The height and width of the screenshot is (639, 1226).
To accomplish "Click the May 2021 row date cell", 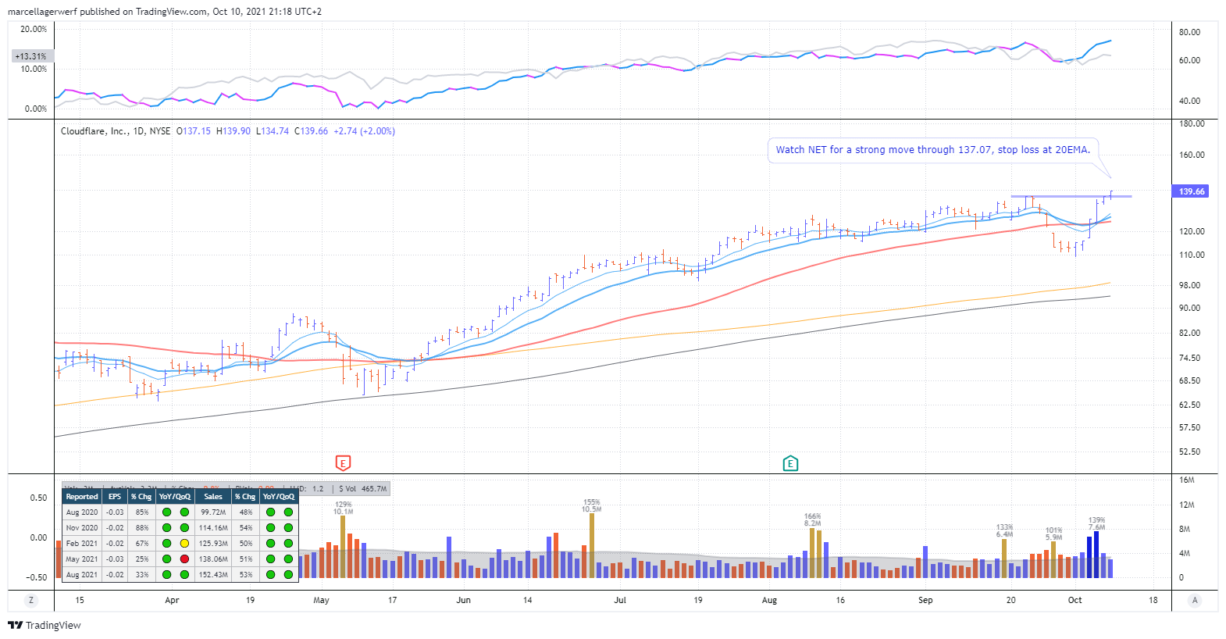I will tap(82, 559).
